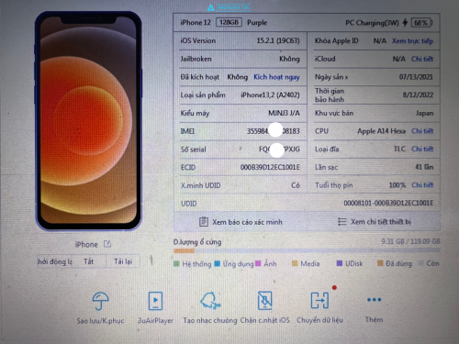Open the Chi tiết link for Loại đĩa

(422, 149)
